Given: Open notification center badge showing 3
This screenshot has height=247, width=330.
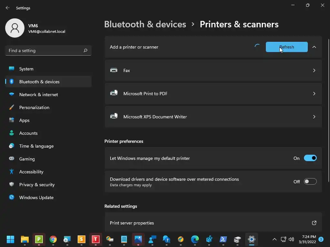Looking at the screenshot, I should point(321,239).
